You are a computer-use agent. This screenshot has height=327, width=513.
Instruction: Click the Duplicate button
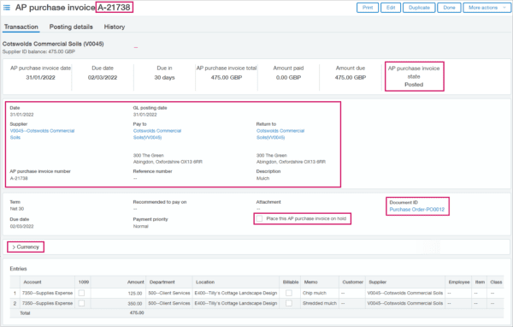[419, 8]
